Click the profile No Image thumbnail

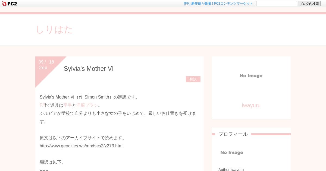(x=232, y=153)
